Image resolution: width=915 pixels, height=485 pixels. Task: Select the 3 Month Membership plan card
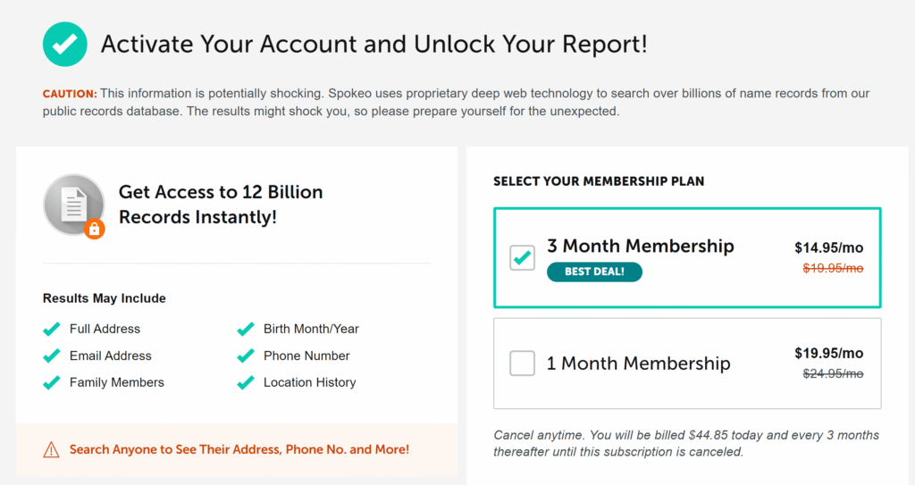coord(687,257)
